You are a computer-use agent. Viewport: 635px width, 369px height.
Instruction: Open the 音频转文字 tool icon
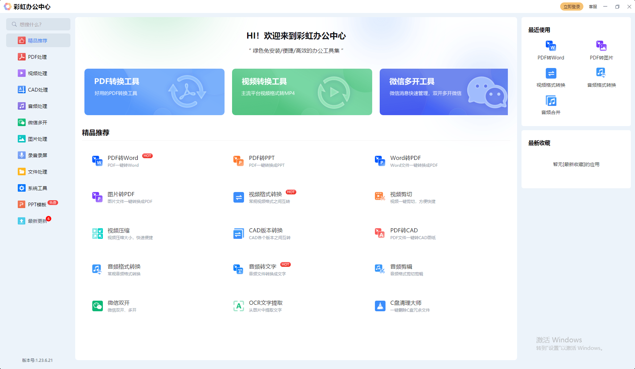(239, 270)
